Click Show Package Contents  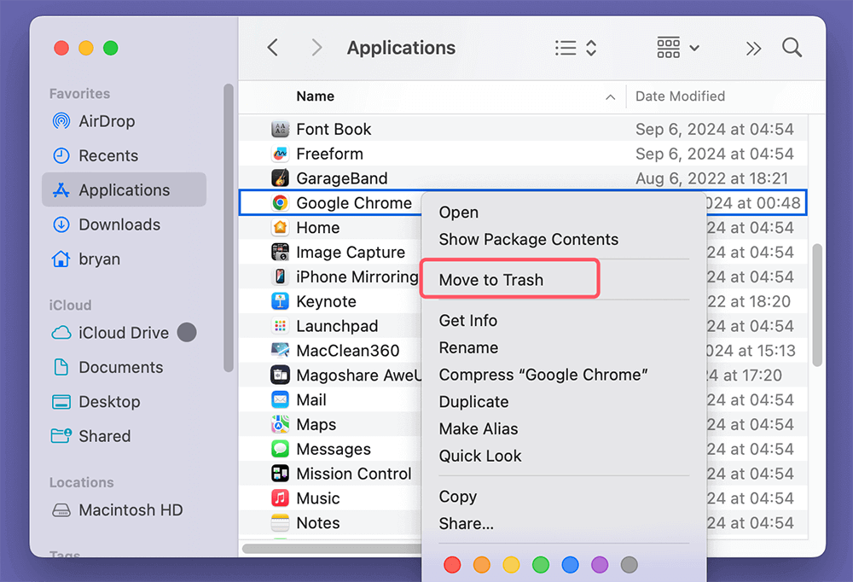point(527,239)
